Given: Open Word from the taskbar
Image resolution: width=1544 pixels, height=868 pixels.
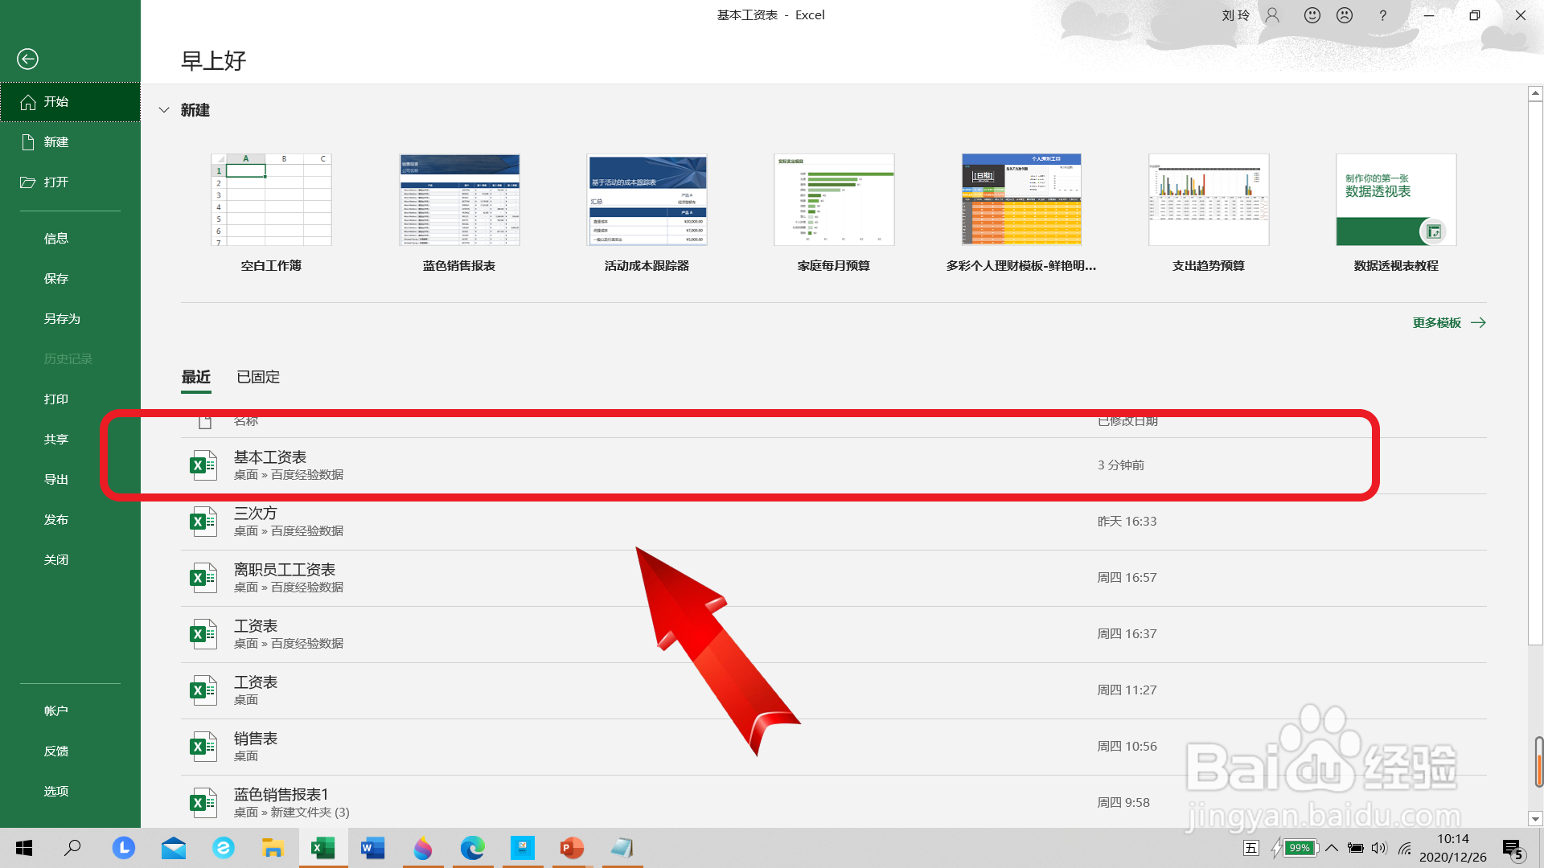Looking at the screenshot, I should (372, 848).
